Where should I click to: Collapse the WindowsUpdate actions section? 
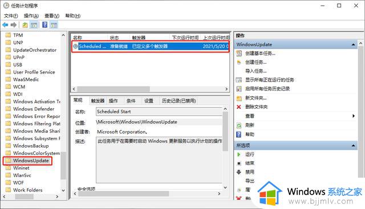point(353,44)
